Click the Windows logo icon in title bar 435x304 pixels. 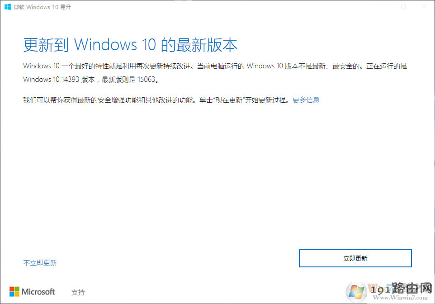click(8, 7)
